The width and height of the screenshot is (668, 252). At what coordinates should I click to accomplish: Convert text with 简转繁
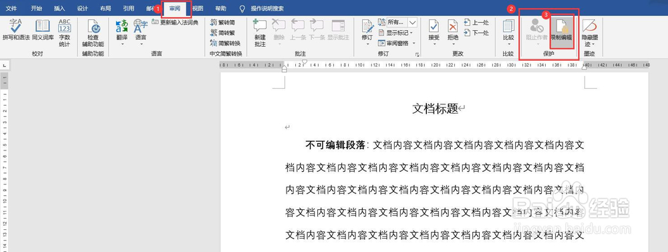click(x=223, y=33)
